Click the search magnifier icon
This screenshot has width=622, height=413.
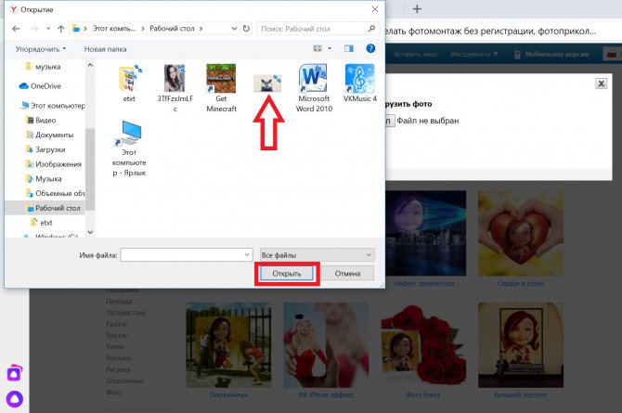pyautogui.click(x=371, y=29)
